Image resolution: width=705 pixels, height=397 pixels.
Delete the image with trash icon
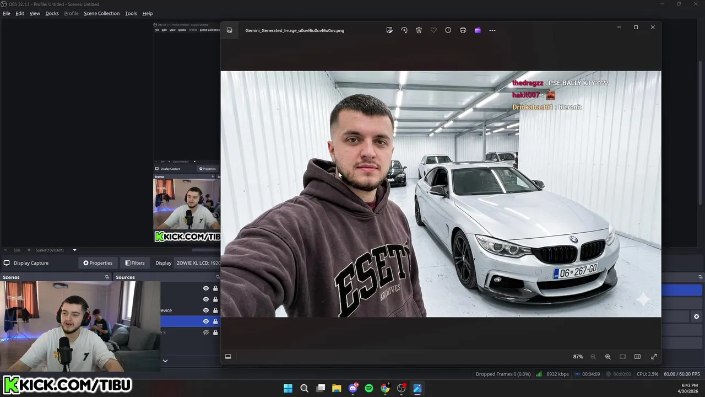(x=419, y=30)
